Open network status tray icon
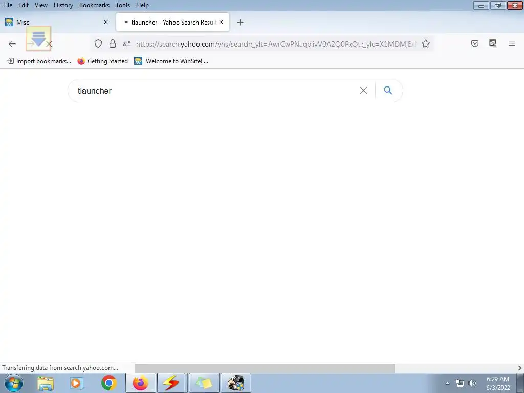Screen dimensions: 524x393 point(460,383)
